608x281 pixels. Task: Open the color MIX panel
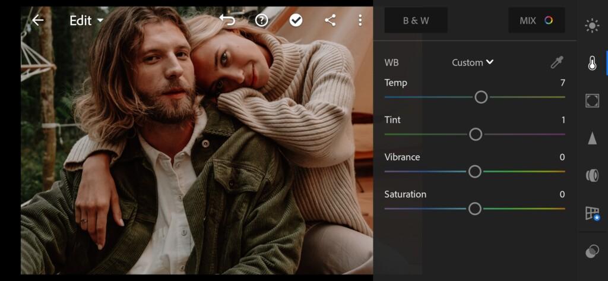point(537,20)
